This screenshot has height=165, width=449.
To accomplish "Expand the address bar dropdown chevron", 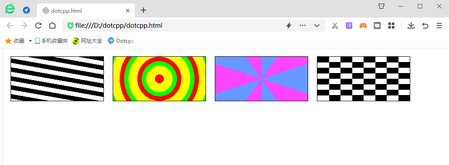I will pyautogui.click(x=317, y=26).
